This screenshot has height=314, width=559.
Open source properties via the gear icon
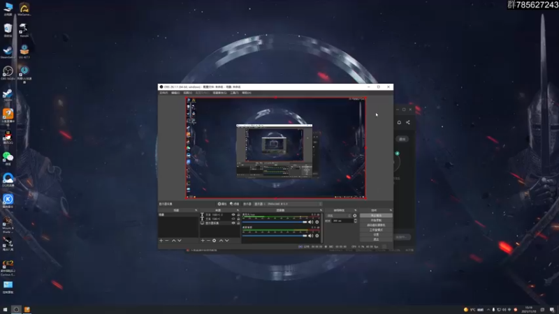(x=215, y=241)
